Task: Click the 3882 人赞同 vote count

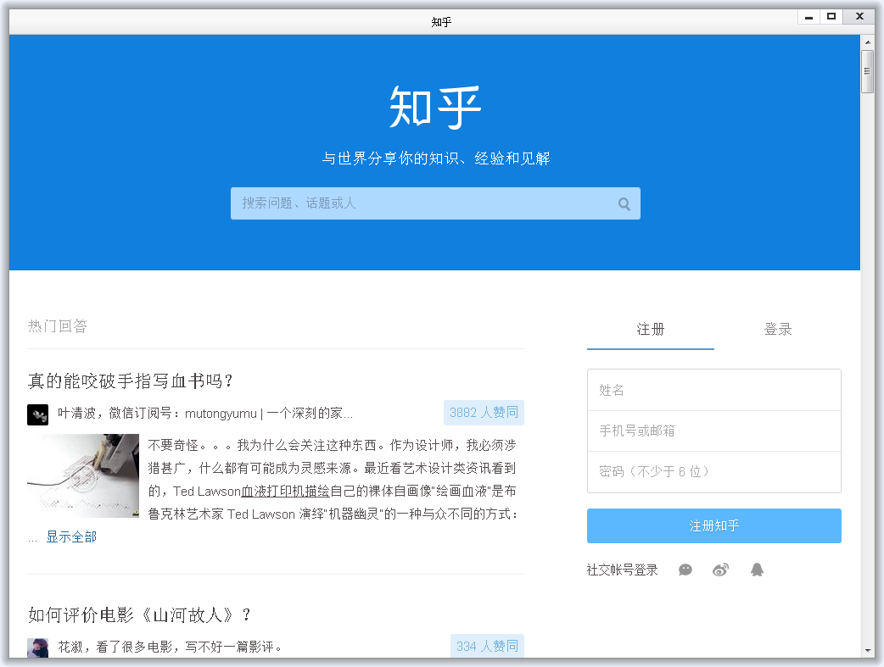Action: point(484,413)
